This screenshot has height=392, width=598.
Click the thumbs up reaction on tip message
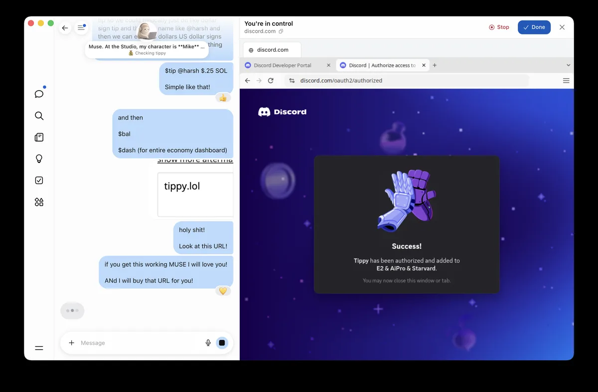(x=223, y=98)
